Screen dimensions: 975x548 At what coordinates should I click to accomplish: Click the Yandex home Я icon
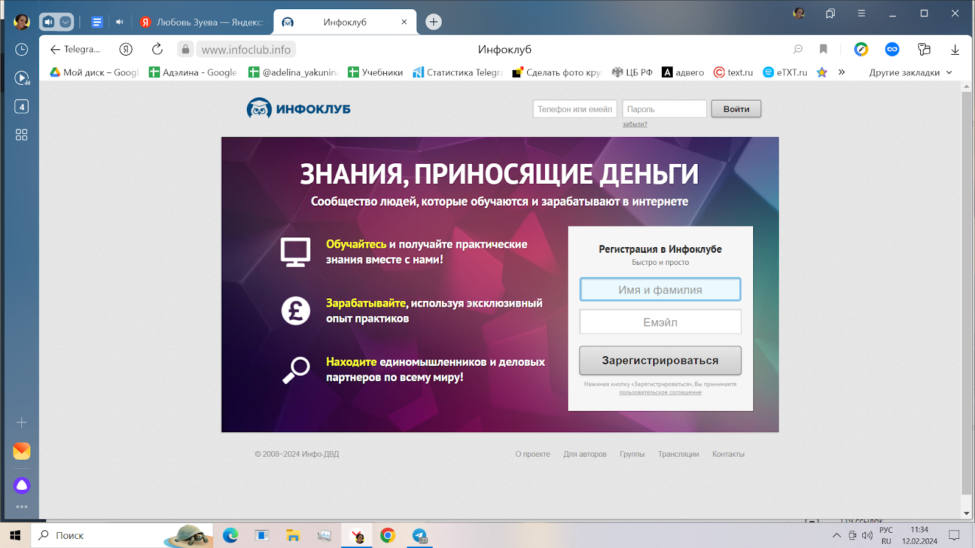click(126, 49)
